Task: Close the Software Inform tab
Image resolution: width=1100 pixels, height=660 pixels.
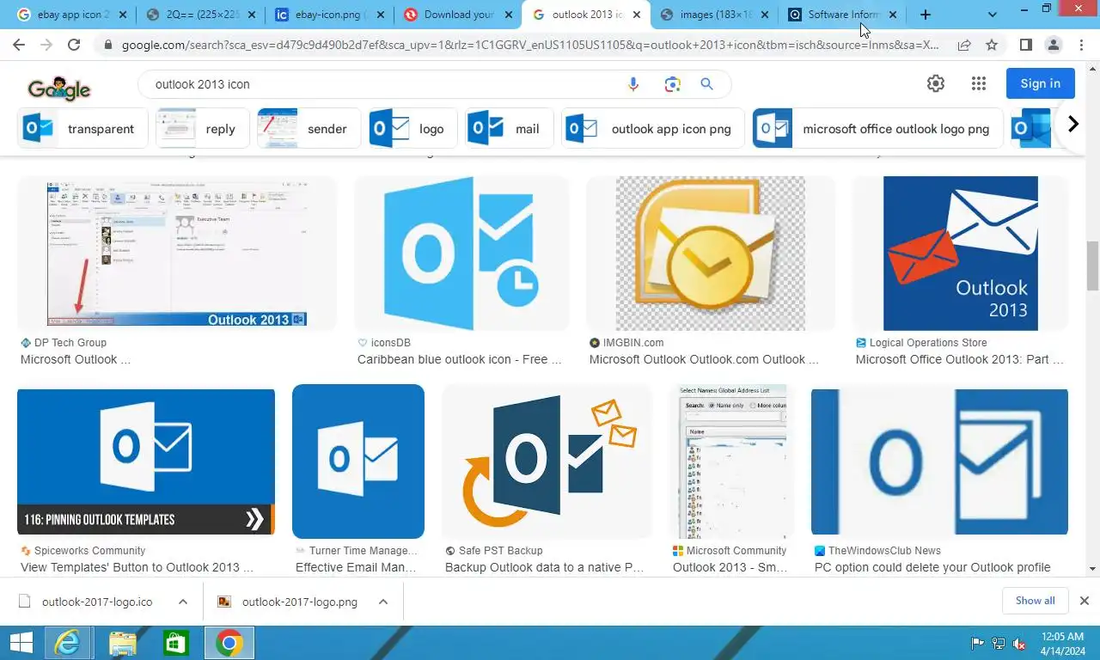Action: pyautogui.click(x=893, y=15)
